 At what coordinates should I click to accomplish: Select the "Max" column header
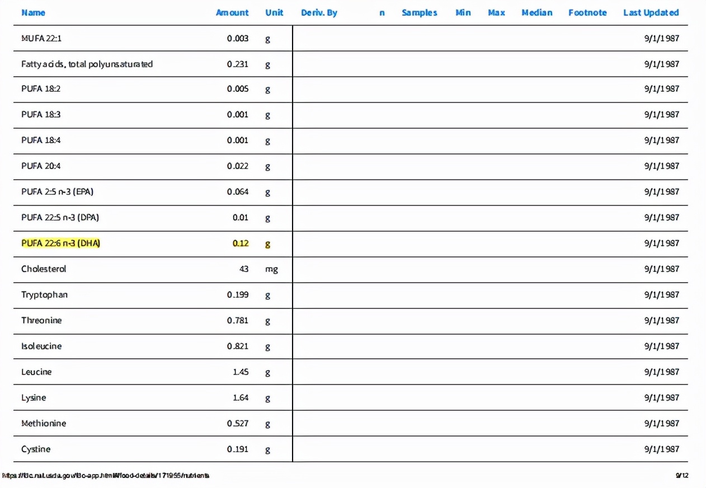496,12
